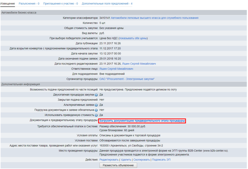
Task: Click help icon by Подгрузка документации к заявке
Action: (96, 110)
